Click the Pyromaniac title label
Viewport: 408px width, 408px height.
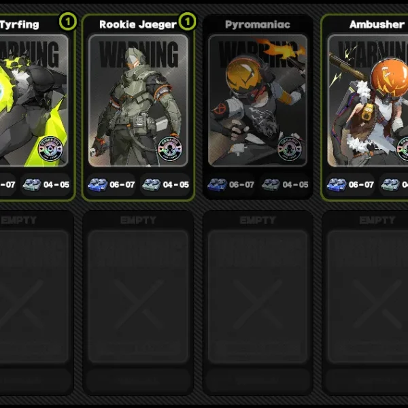(x=258, y=24)
